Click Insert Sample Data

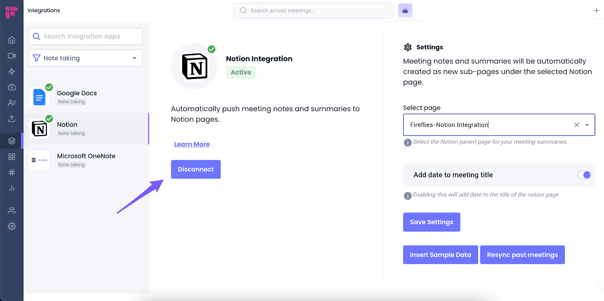[441, 255]
